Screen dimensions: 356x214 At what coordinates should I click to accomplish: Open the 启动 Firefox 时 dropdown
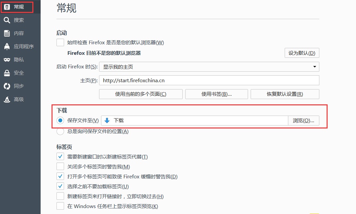coord(209,67)
